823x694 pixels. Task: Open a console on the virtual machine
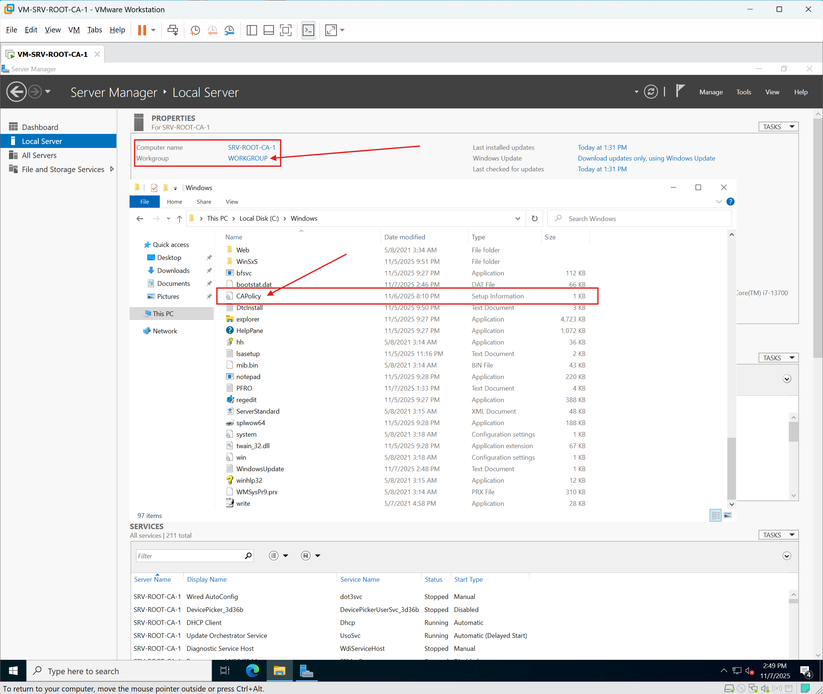point(308,30)
